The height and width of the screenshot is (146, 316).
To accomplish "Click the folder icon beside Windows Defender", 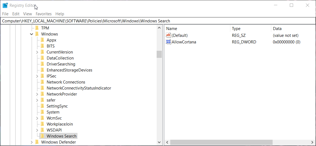I will [x=37, y=142].
